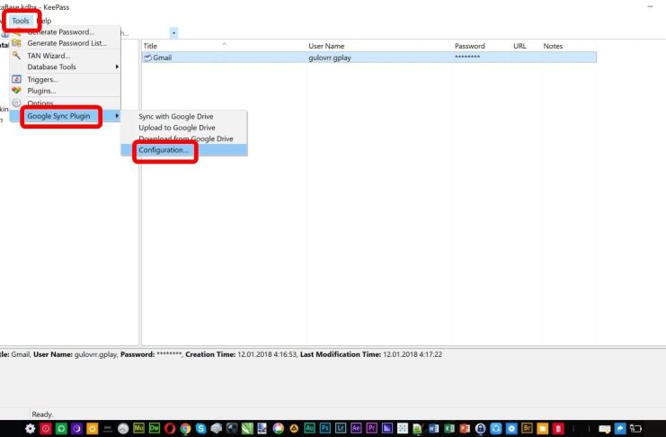Screen dimensions: 666x437
Task: Click user name gulovrr.gplay in list
Action: 330,58
